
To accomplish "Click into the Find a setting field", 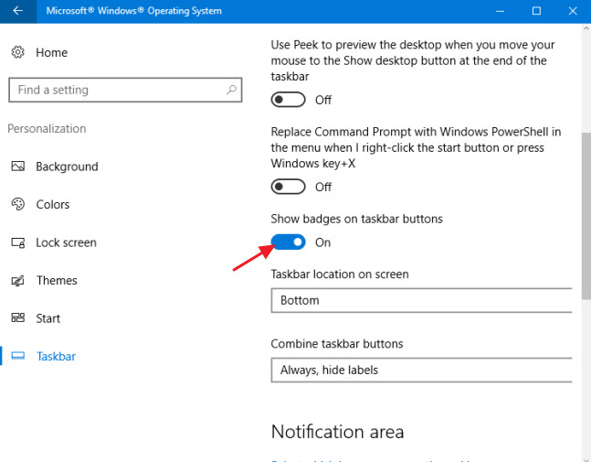I will [125, 90].
